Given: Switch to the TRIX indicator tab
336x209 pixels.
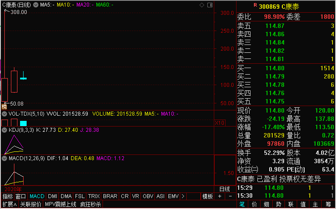Looking at the screenshot, I should 94,196.
